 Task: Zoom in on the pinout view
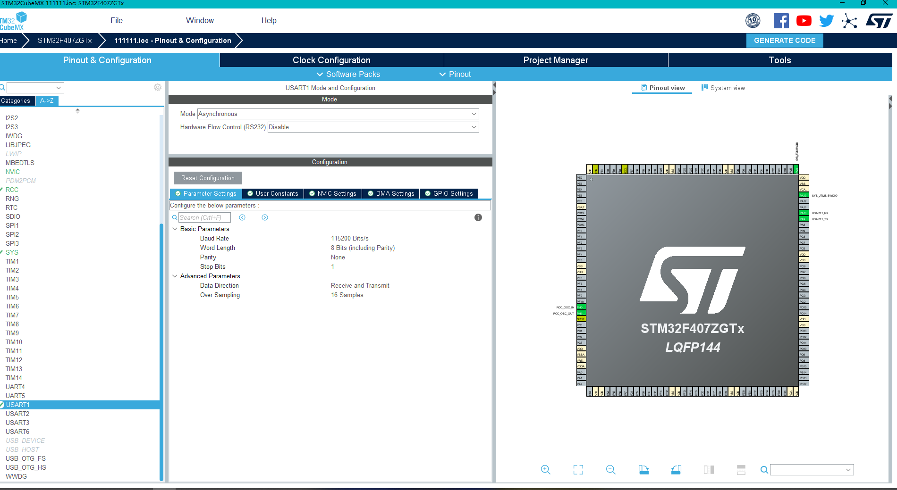545,470
